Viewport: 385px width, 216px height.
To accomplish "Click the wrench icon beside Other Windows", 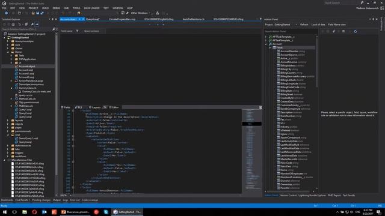I will (128, 13).
